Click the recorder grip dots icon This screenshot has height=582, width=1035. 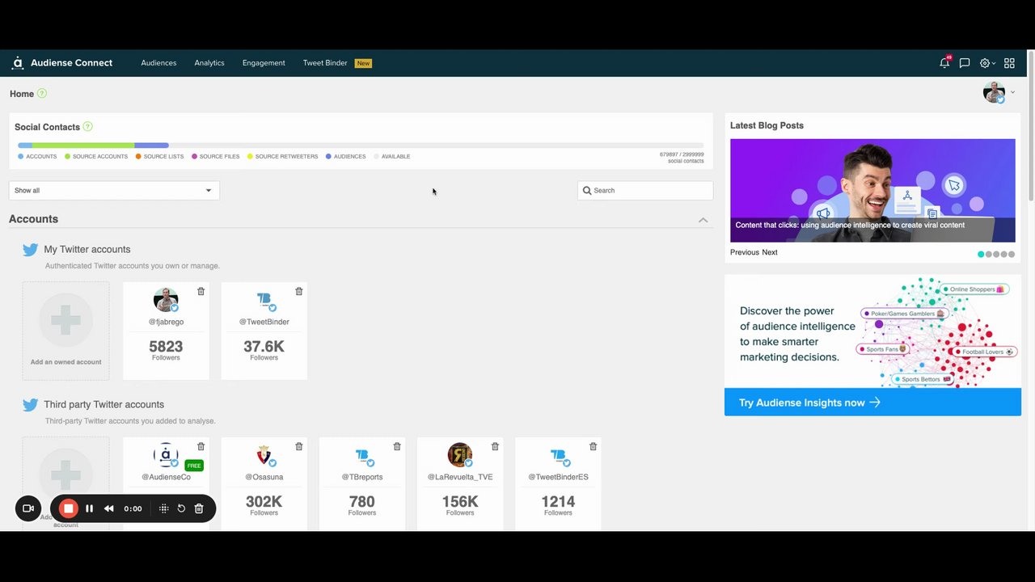[163, 508]
